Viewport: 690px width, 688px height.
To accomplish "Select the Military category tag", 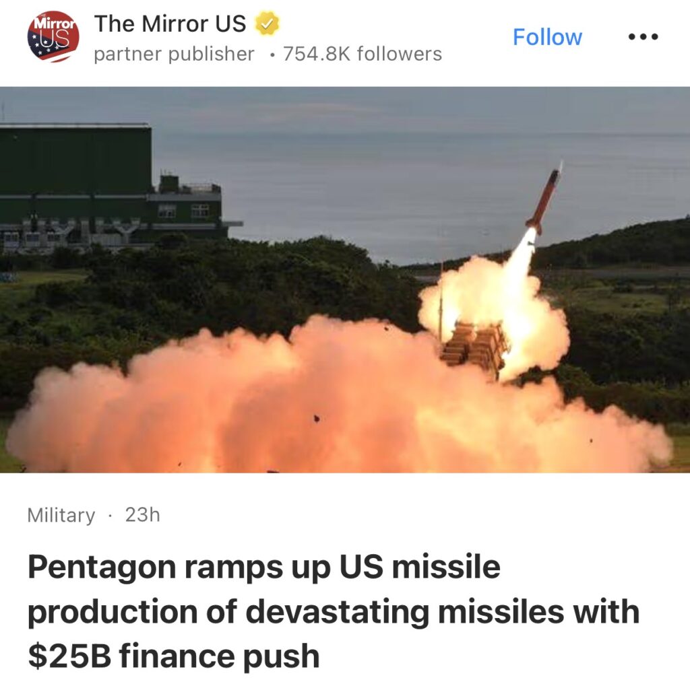I will 61,515.
